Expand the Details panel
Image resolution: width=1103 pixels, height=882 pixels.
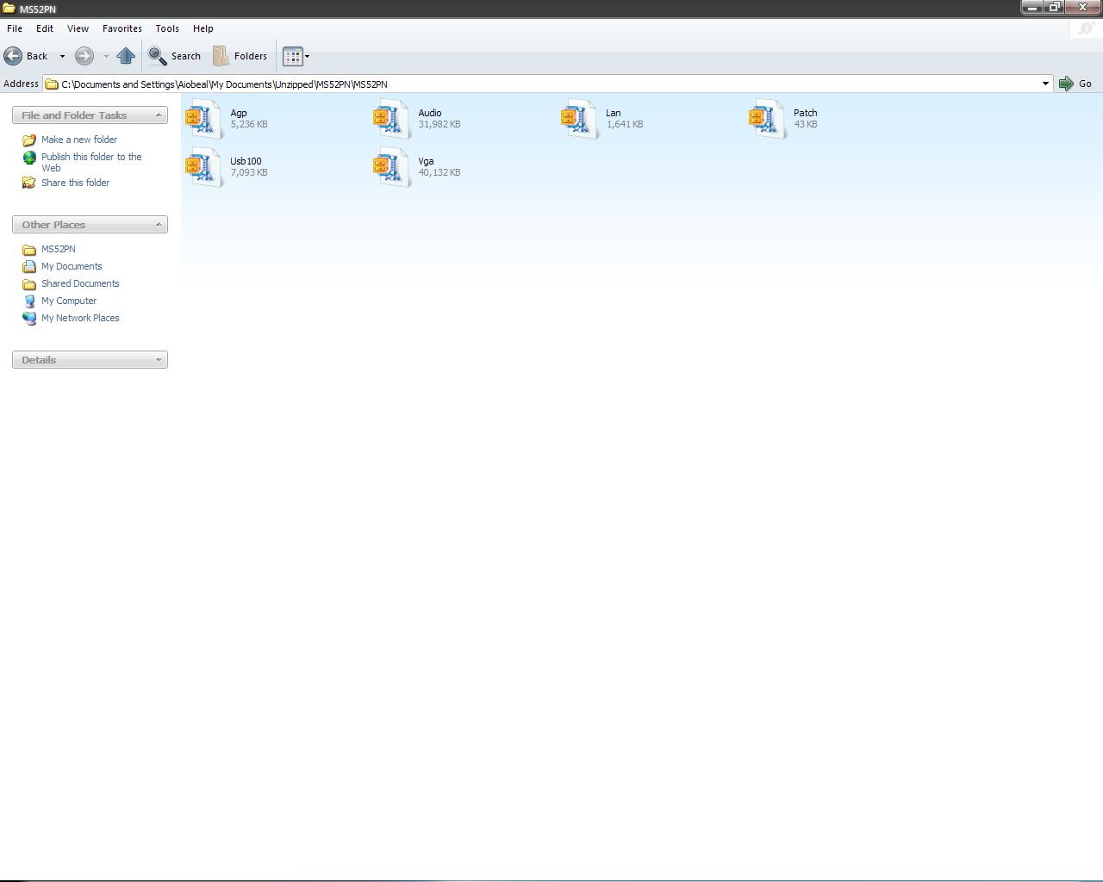click(x=159, y=360)
